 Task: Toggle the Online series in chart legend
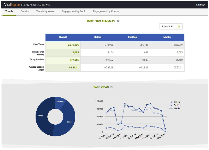pyautogui.click(x=176, y=102)
